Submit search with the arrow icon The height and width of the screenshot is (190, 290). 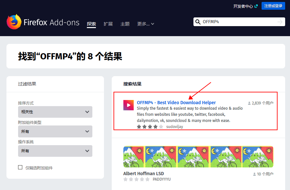tap(280, 22)
